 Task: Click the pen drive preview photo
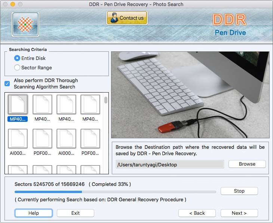point(190,95)
